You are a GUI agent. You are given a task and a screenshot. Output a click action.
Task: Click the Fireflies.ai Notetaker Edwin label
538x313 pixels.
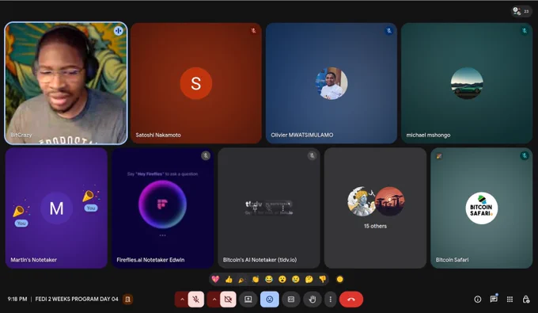point(150,260)
